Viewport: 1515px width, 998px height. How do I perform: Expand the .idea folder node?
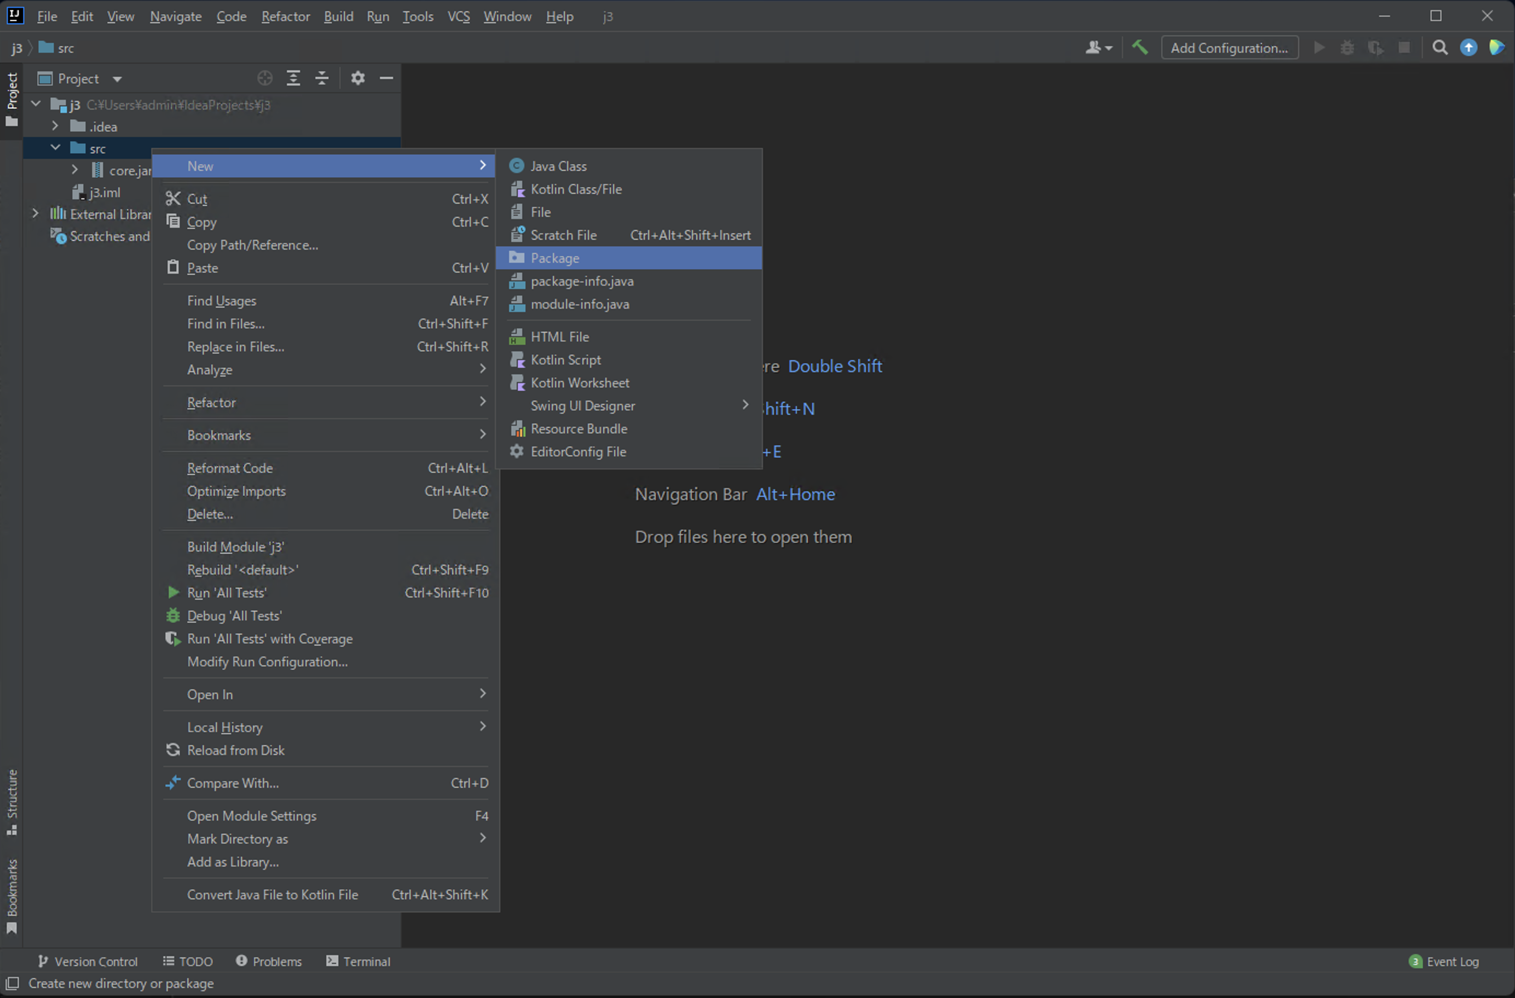point(55,126)
